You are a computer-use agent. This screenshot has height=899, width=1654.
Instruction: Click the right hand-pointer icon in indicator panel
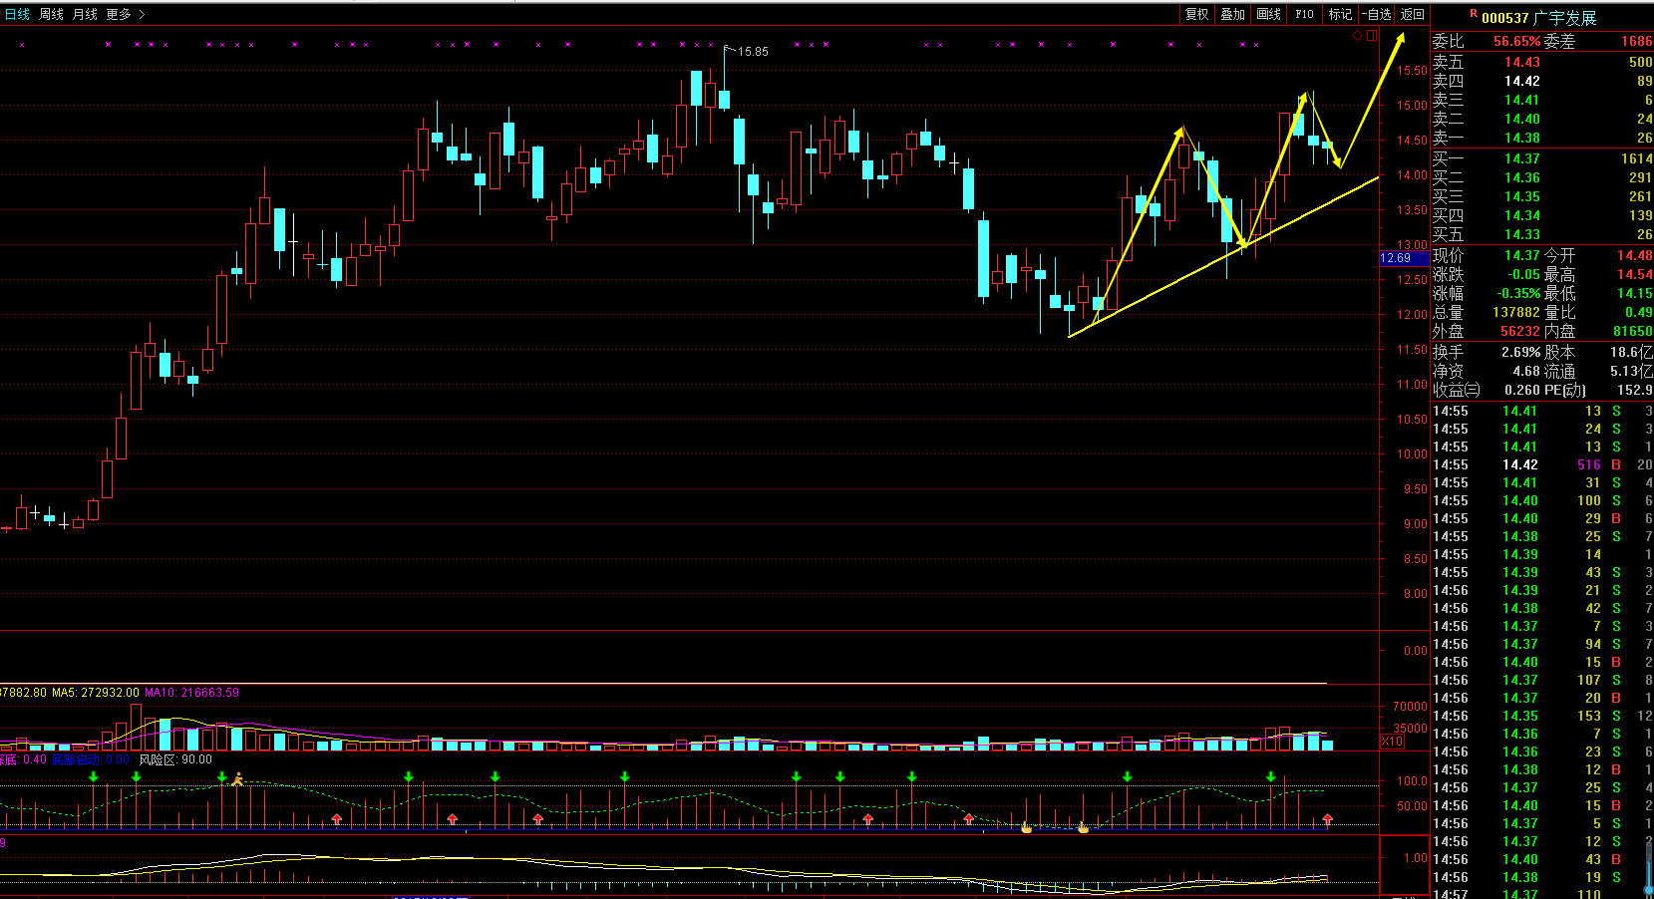click(x=1083, y=826)
